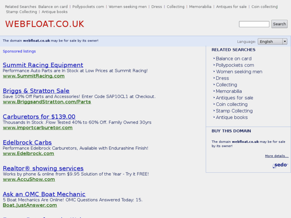Click Edelbrock Endurashine description text
The image size is (291, 218).
pos(76,148)
